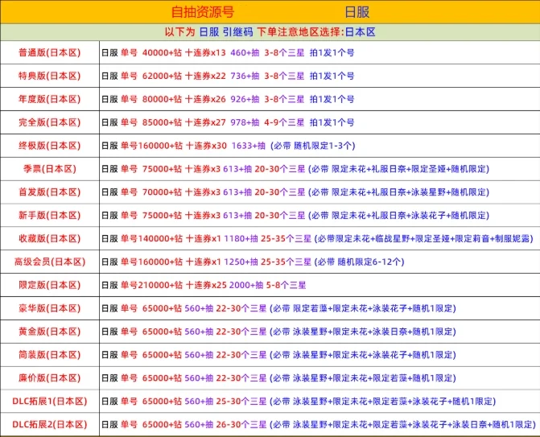Click the 终极版(日本区) cell
Image resolution: width=540 pixels, height=437 pixels.
tap(50, 146)
